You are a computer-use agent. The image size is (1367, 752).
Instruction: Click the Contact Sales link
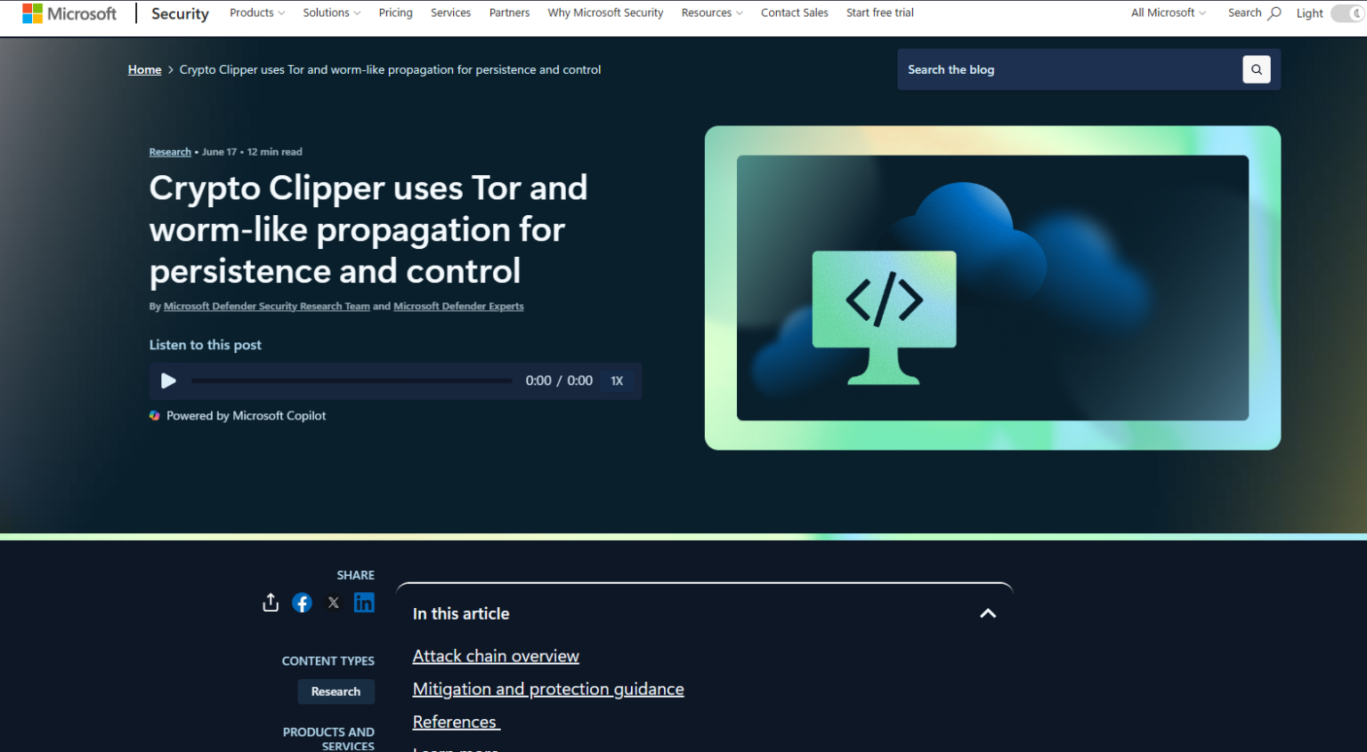795,12
